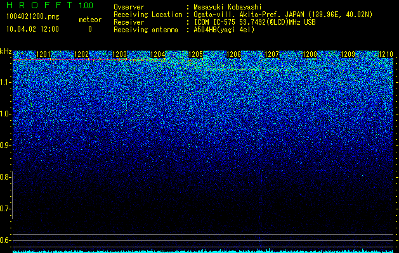Click the cyan signal level graph at bottom
399x253 pixels.
[203, 251]
